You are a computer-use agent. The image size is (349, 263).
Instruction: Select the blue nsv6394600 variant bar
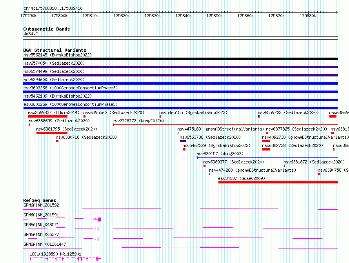(180, 83)
